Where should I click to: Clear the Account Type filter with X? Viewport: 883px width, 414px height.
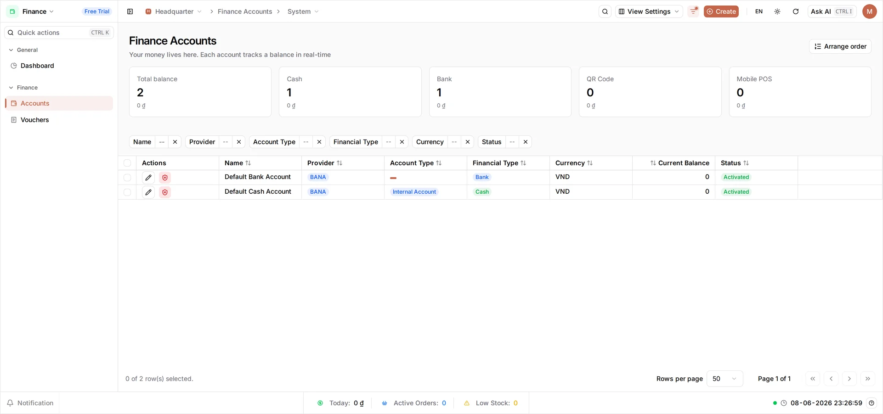tap(319, 142)
